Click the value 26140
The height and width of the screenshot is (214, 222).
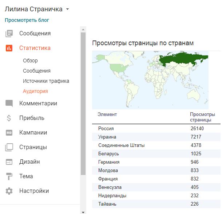coord(197,128)
